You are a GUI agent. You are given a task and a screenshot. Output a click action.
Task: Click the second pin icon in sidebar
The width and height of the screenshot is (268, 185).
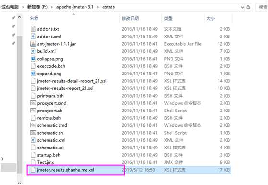[x=13, y=26]
